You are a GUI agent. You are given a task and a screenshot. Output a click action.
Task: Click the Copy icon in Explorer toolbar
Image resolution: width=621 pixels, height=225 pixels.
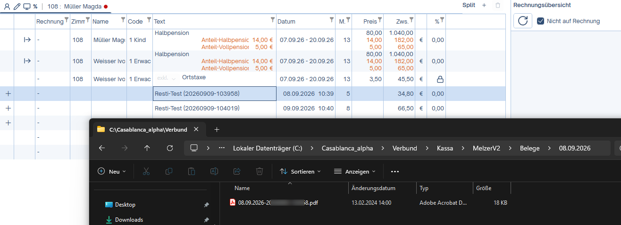click(169, 172)
